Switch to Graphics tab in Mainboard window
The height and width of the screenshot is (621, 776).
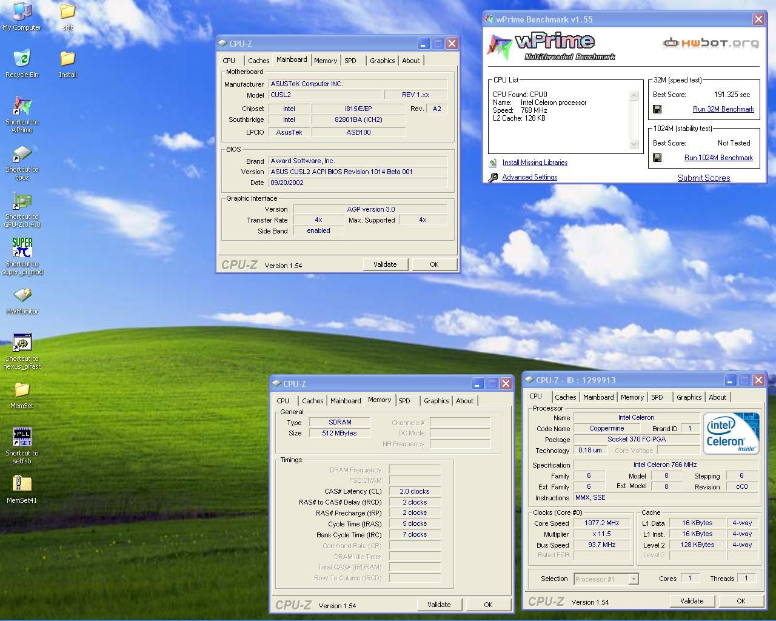pos(382,61)
